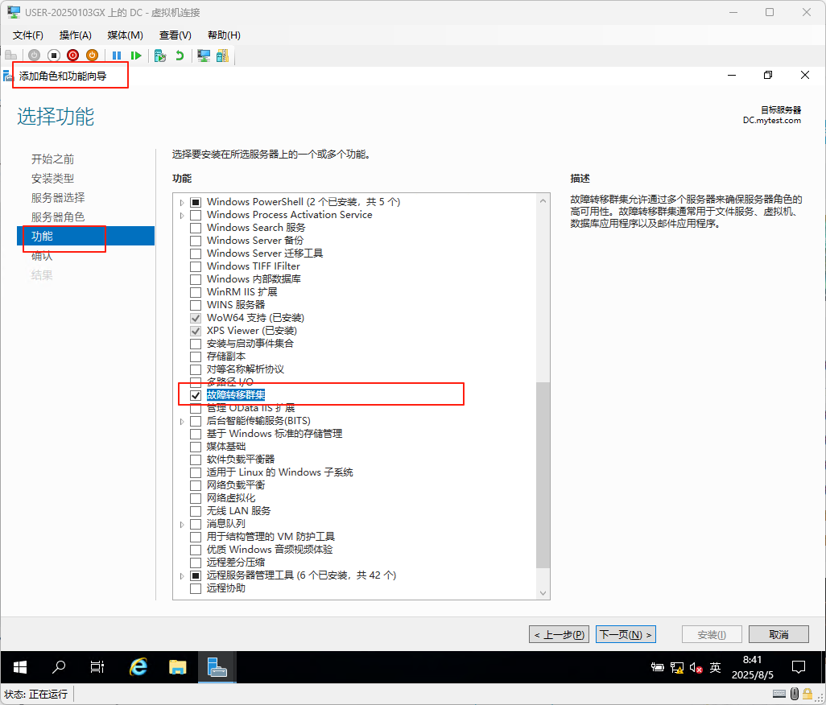Select the 网络虚拟化 feature row
Screen dimensions: 826x705
tap(231, 498)
